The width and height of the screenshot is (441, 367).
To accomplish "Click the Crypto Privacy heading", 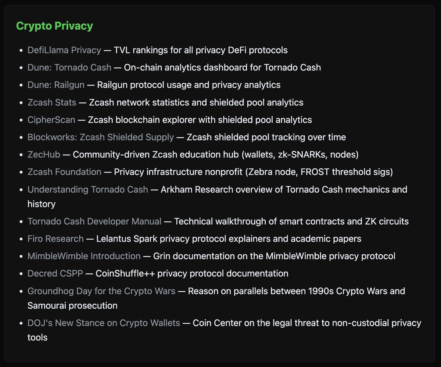I will tap(55, 26).
